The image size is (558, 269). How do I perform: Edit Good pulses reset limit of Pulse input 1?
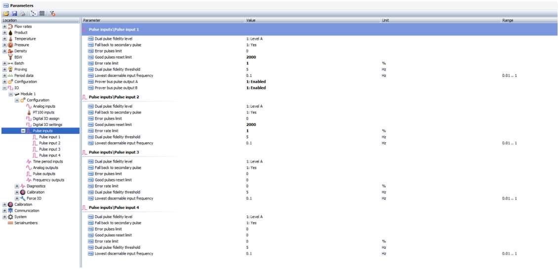click(251, 57)
